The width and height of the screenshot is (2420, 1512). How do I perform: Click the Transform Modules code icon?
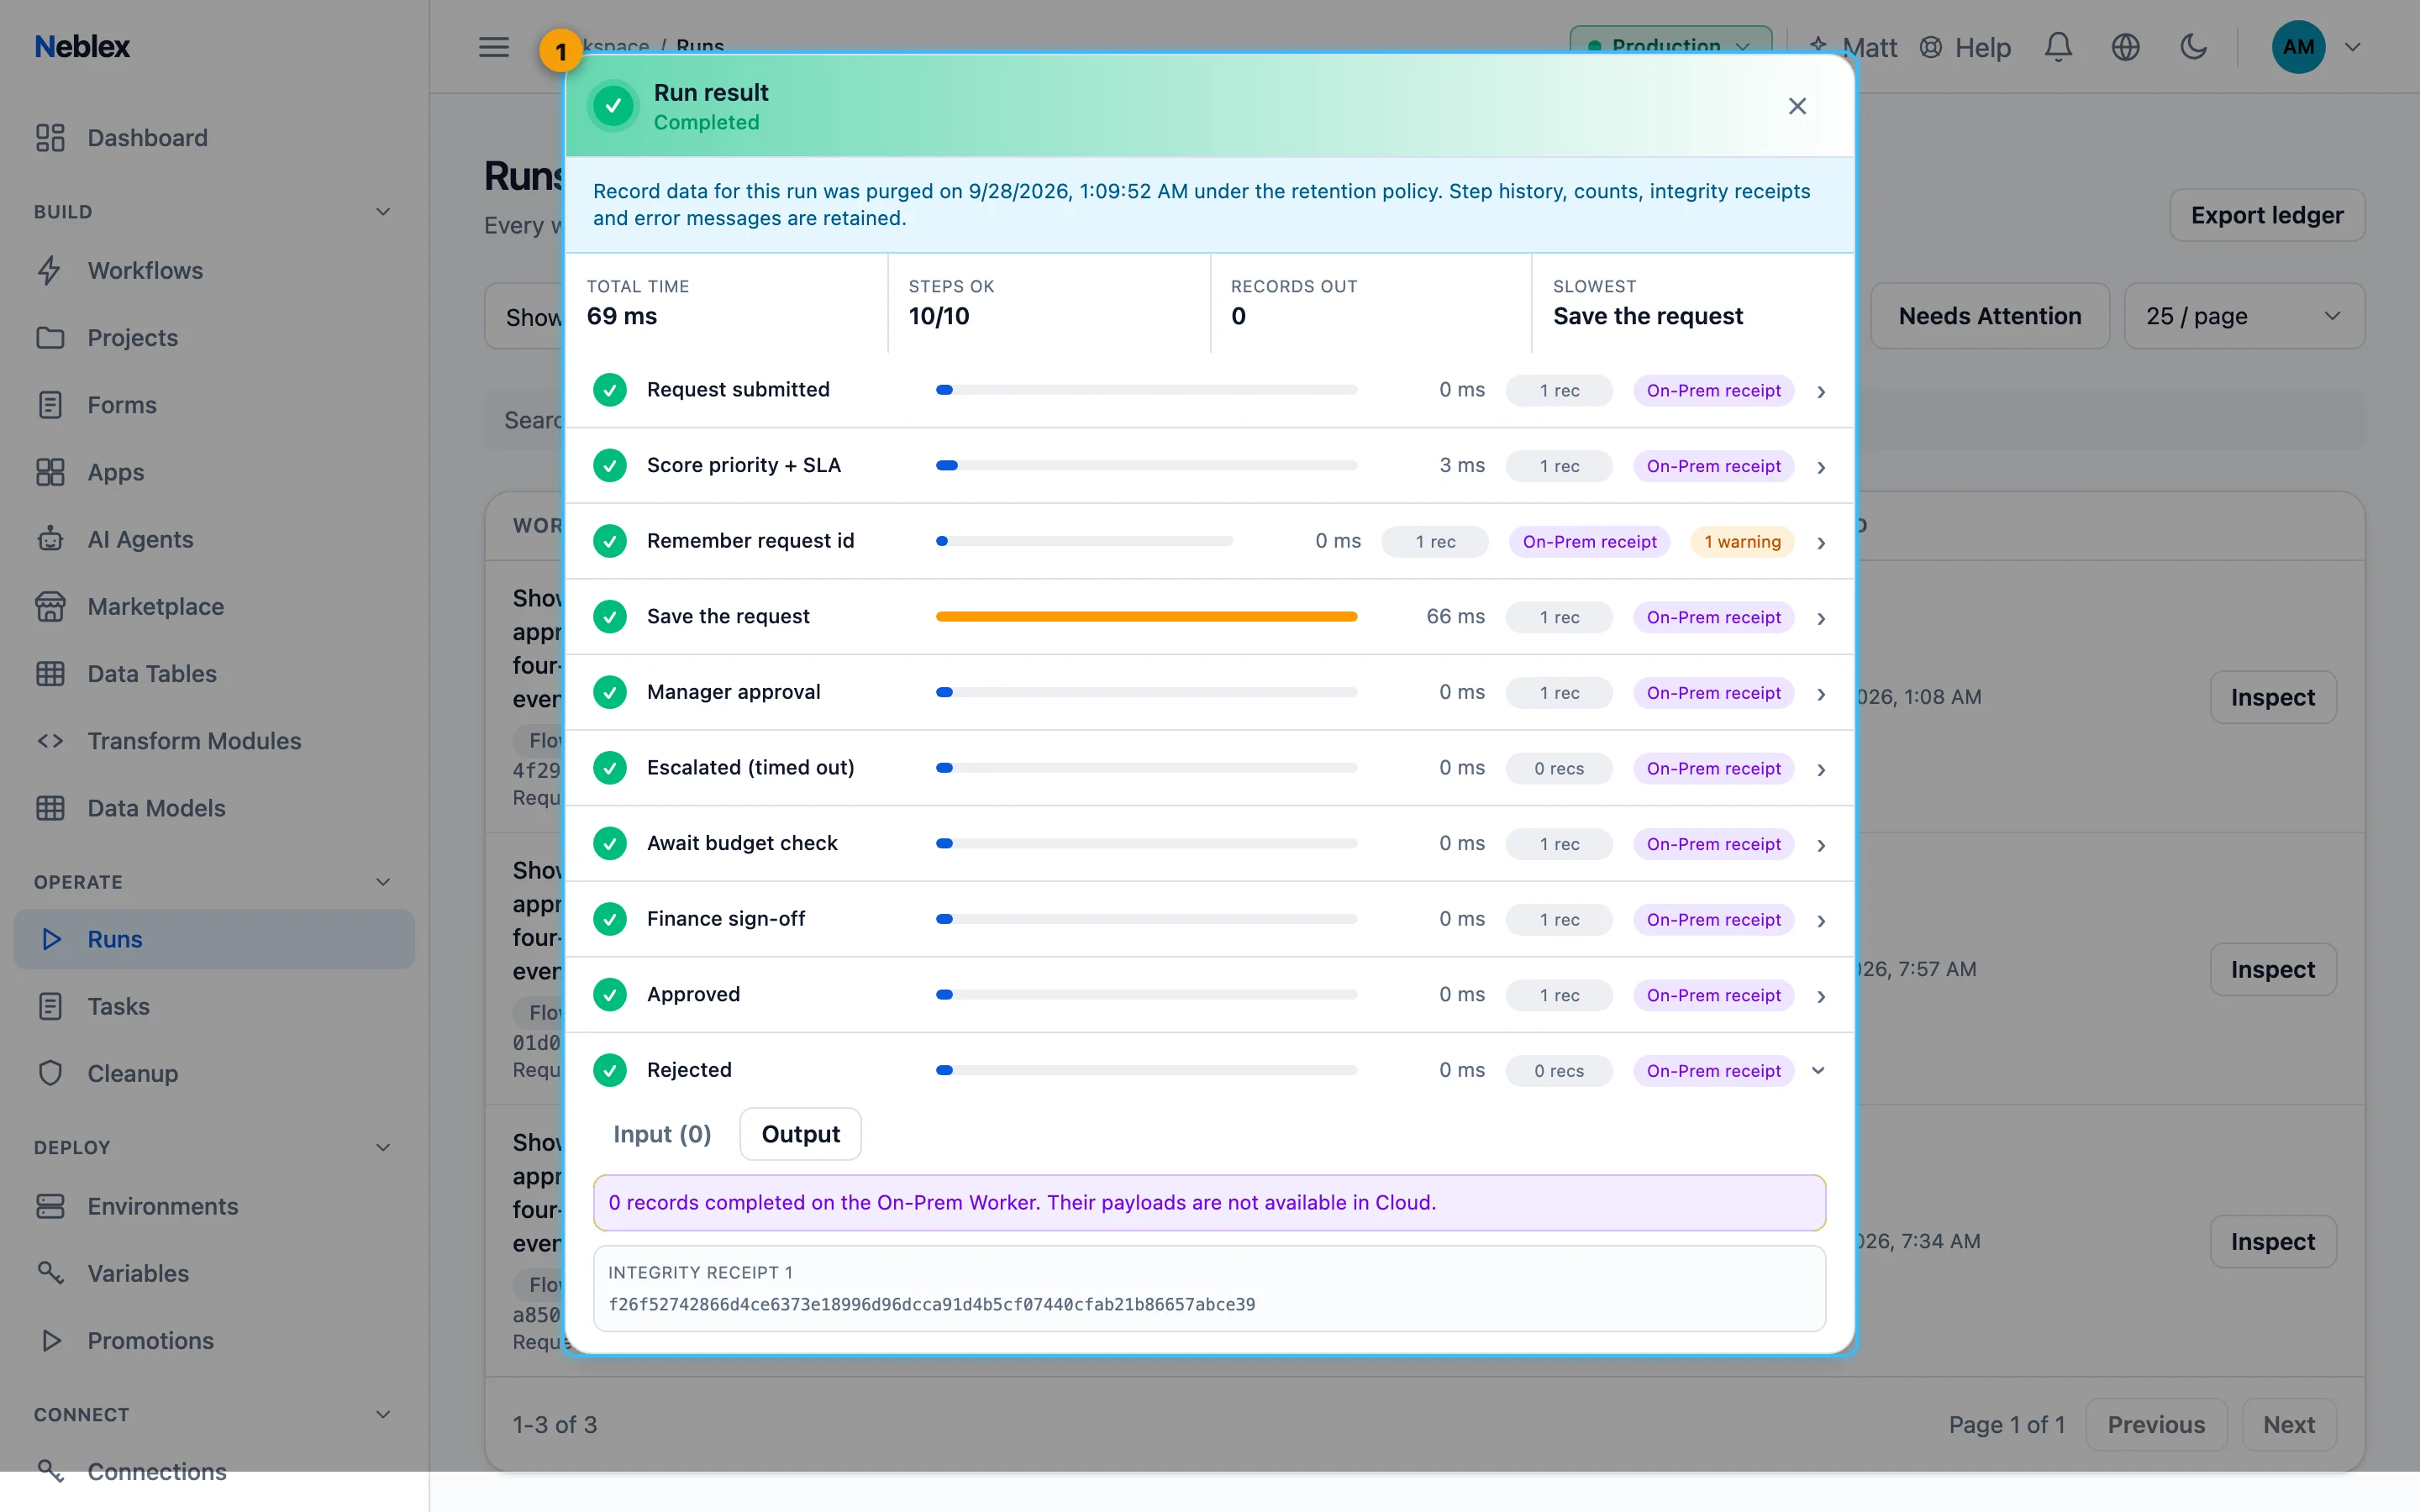[50, 741]
